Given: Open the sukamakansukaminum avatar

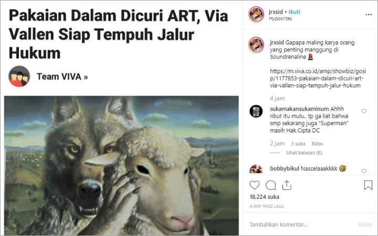Looking at the screenshot, I should pos(256,111).
